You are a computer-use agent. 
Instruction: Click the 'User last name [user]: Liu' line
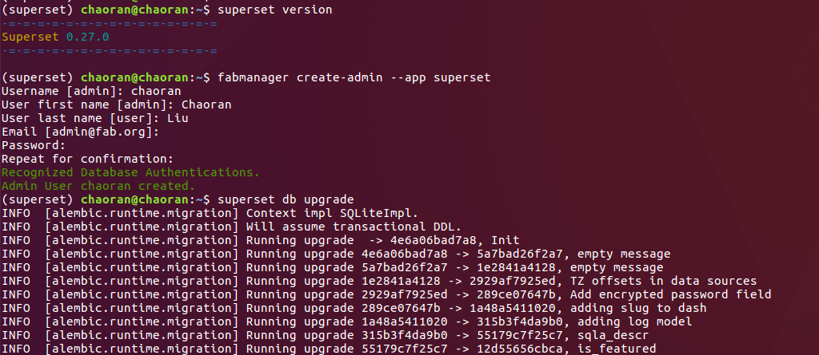point(95,118)
